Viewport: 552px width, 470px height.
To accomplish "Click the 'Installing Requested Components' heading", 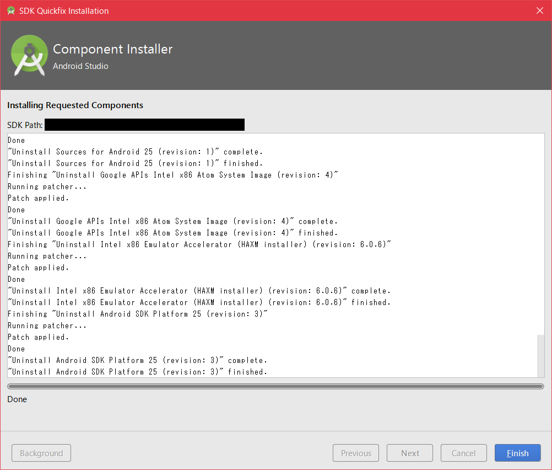I will 75,105.
